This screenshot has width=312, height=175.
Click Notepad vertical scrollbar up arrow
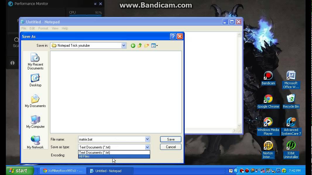click(239, 34)
